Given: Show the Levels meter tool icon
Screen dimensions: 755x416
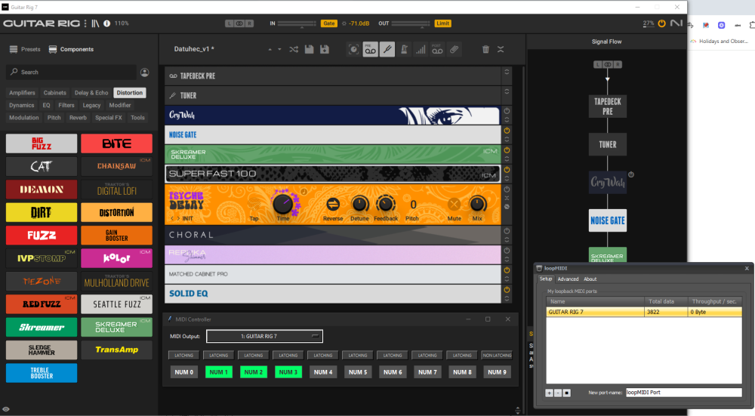Looking at the screenshot, I should (x=421, y=49).
